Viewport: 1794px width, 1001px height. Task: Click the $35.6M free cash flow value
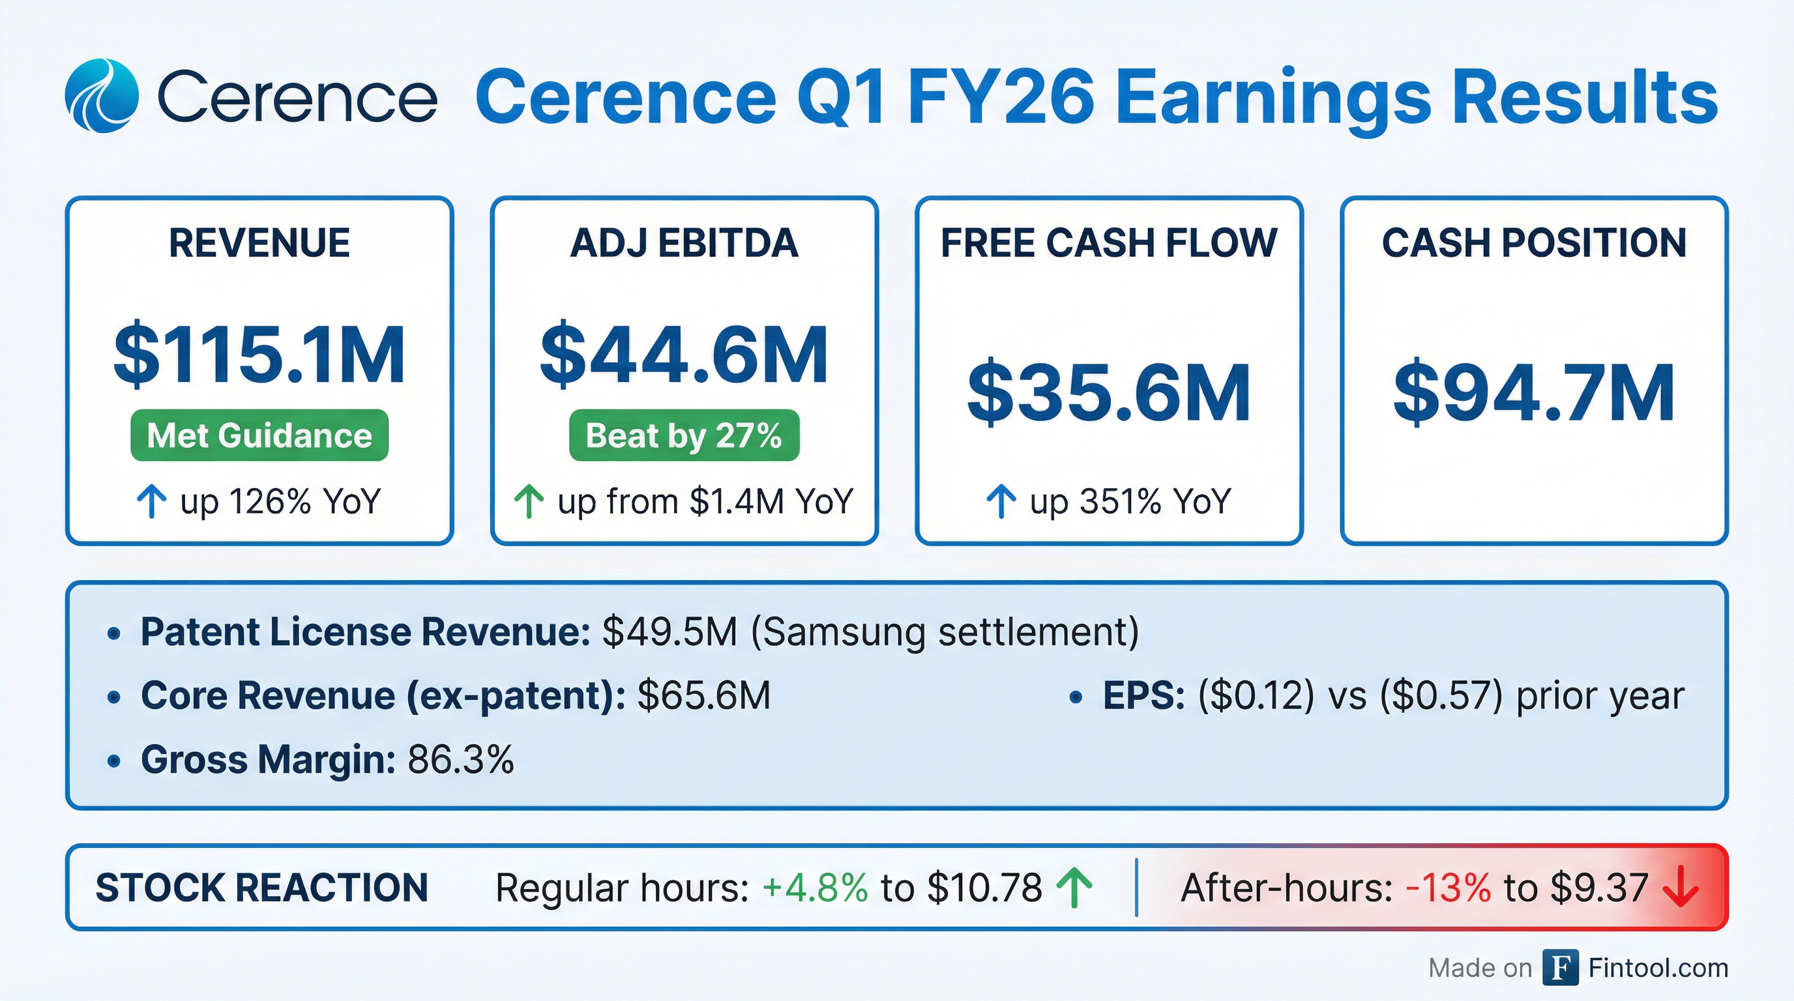click(x=1109, y=392)
